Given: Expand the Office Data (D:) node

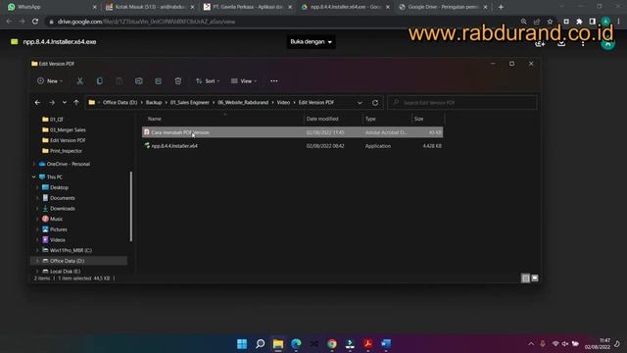Looking at the screenshot, I should pos(37,261).
